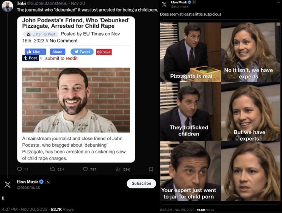This screenshot has width=282, height=213.
Task: Click the tweet text about the journalist being arrested
Action: coord(87,10)
